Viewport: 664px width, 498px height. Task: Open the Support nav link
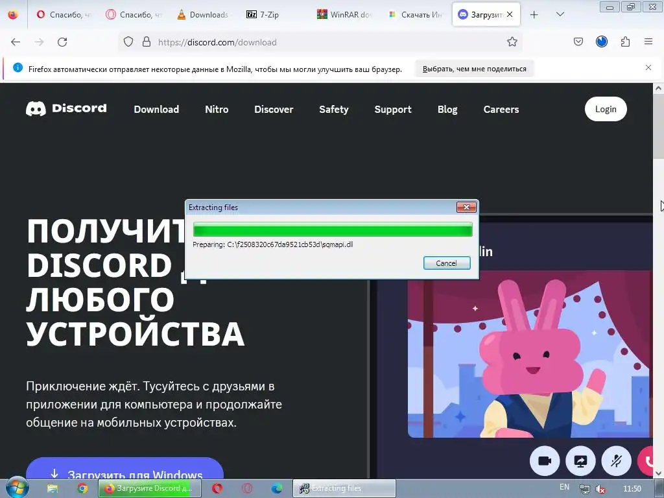[393, 109]
